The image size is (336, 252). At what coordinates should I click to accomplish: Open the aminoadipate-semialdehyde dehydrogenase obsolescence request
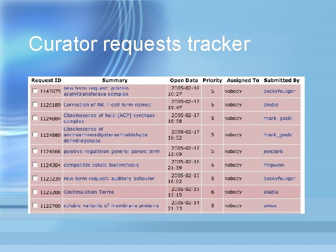(105, 135)
